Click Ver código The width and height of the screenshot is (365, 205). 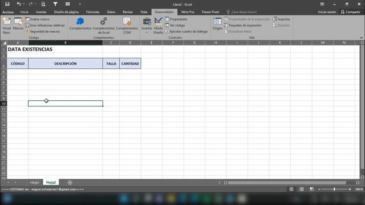[175, 25]
